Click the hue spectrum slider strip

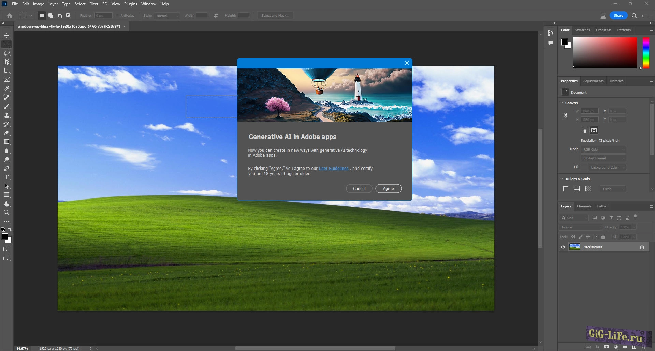pos(646,53)
